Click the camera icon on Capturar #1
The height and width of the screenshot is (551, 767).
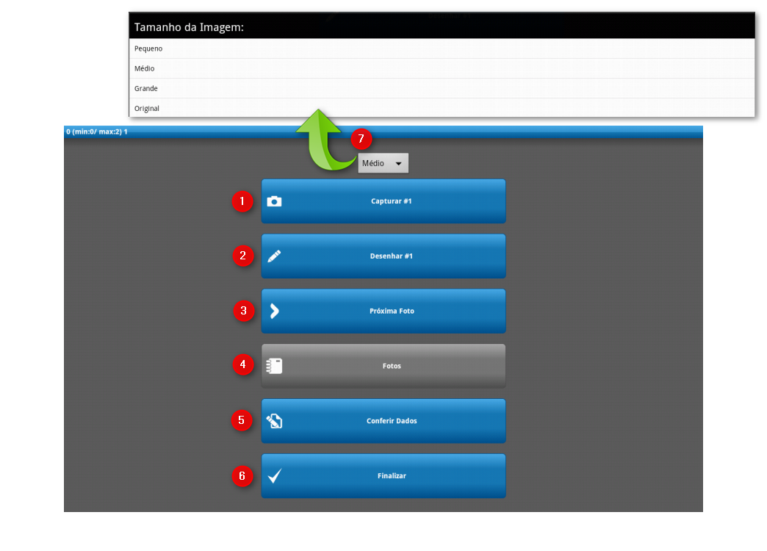point(274,201)
